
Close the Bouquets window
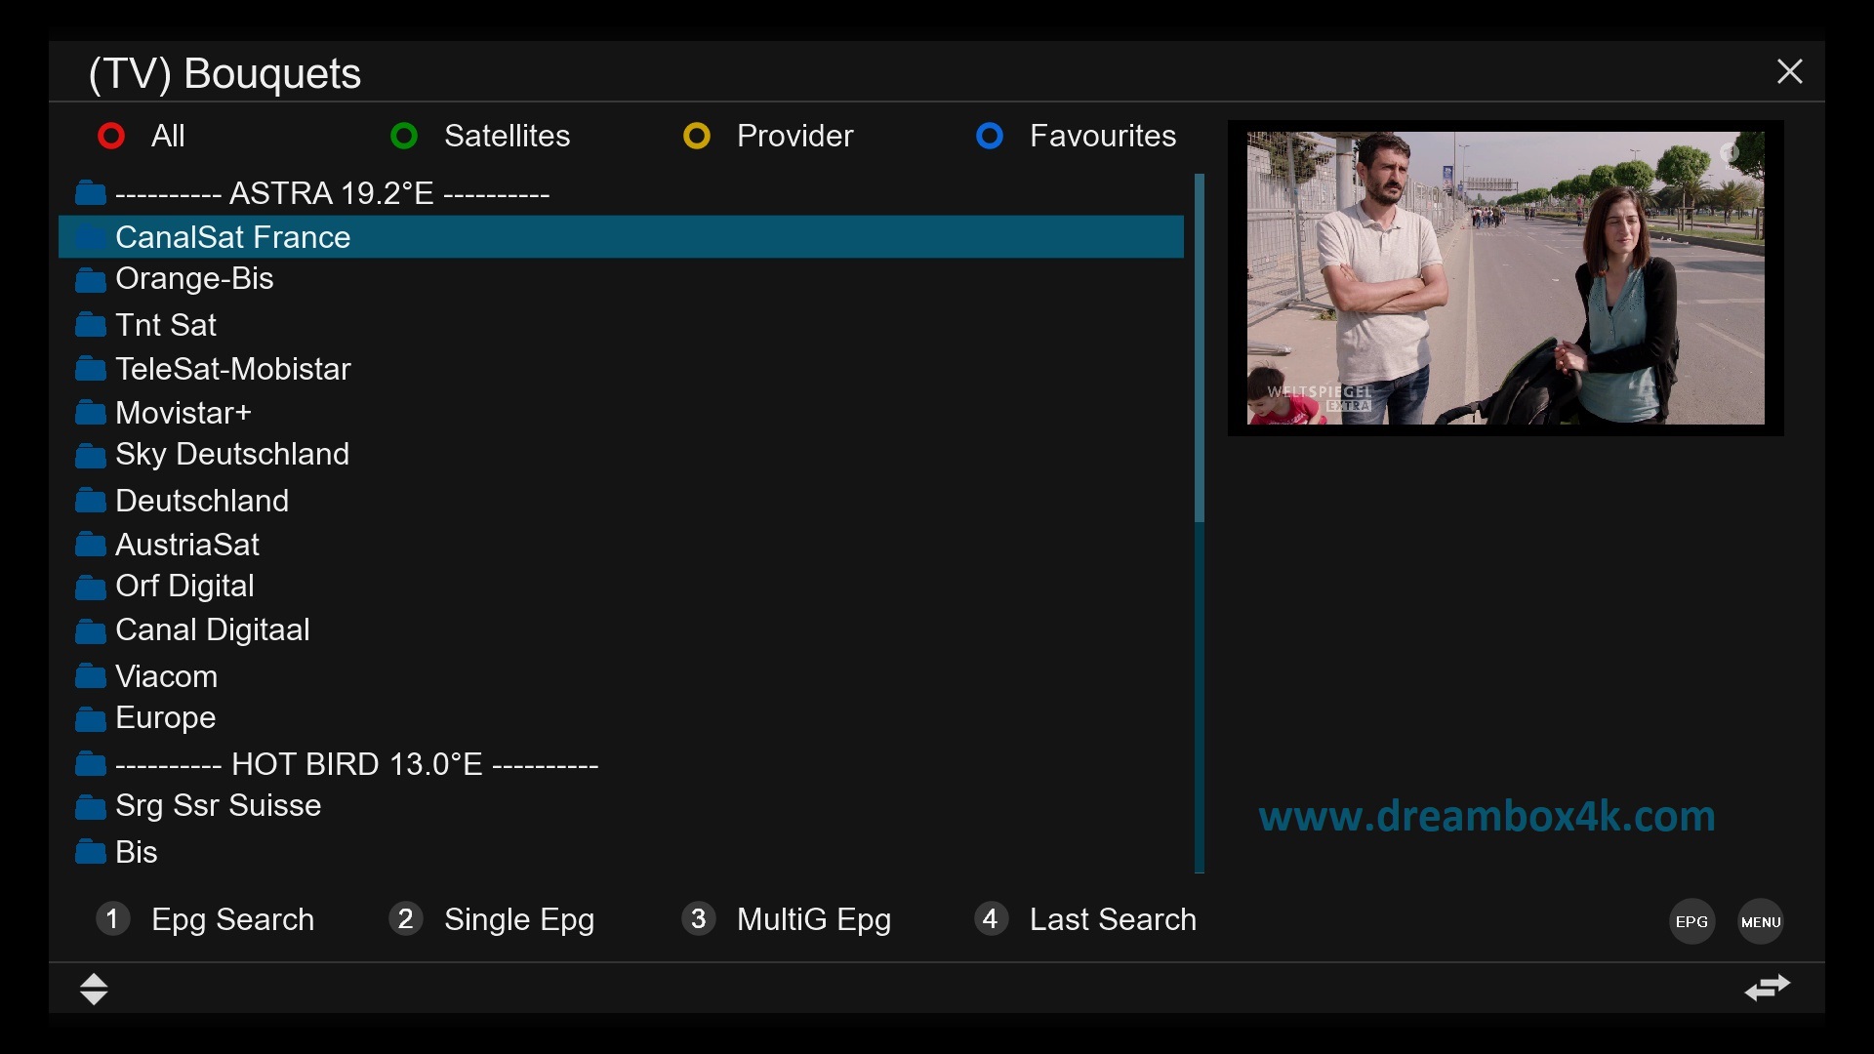pyautogui.click(x=1790, y=71)
